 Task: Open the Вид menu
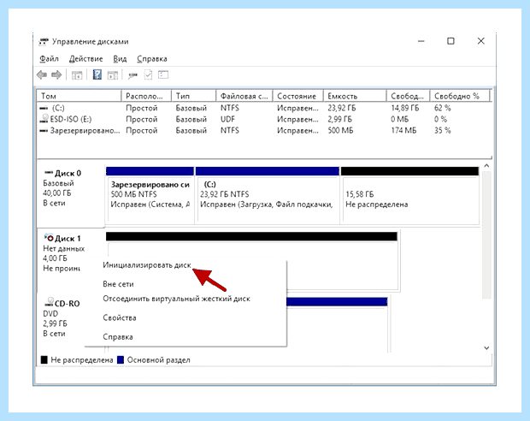tap(120, 59)
